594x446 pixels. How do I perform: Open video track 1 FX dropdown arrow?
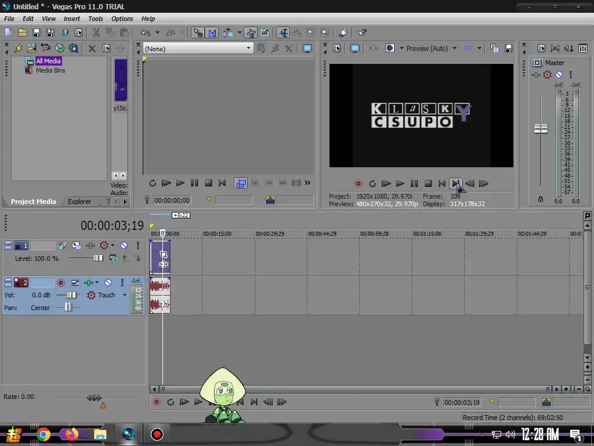tap(113, 245)
